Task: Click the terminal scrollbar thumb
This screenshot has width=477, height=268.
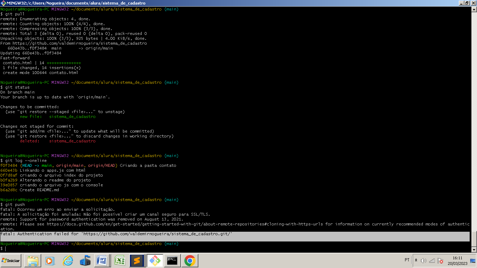Action: [474, 239]
